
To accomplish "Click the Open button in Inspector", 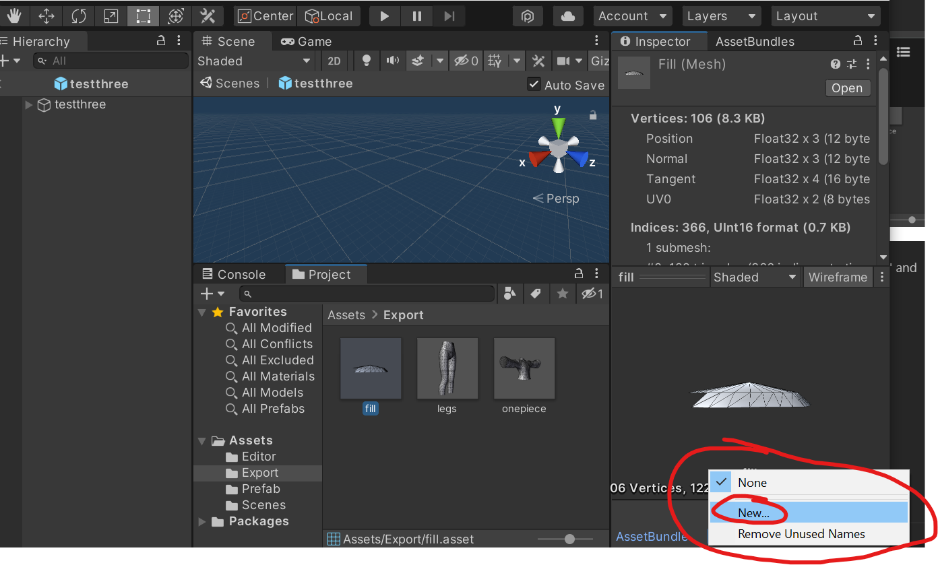I will point(847,88).
